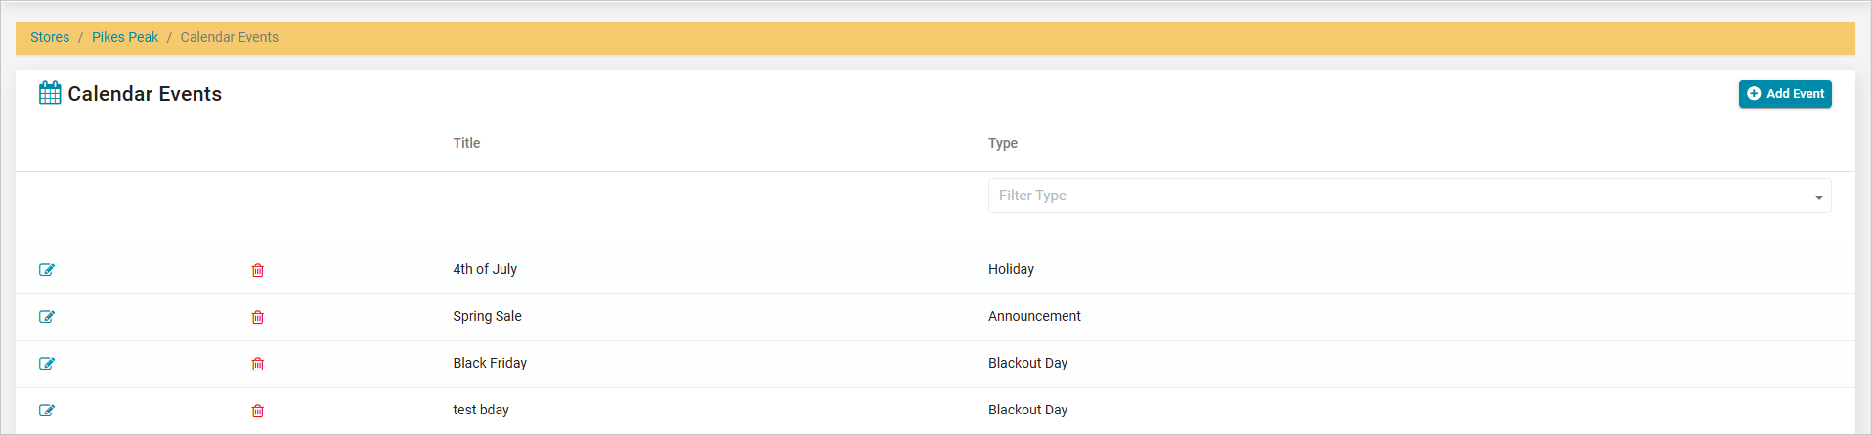Edit the test bday event

click(x=47, y=411)
